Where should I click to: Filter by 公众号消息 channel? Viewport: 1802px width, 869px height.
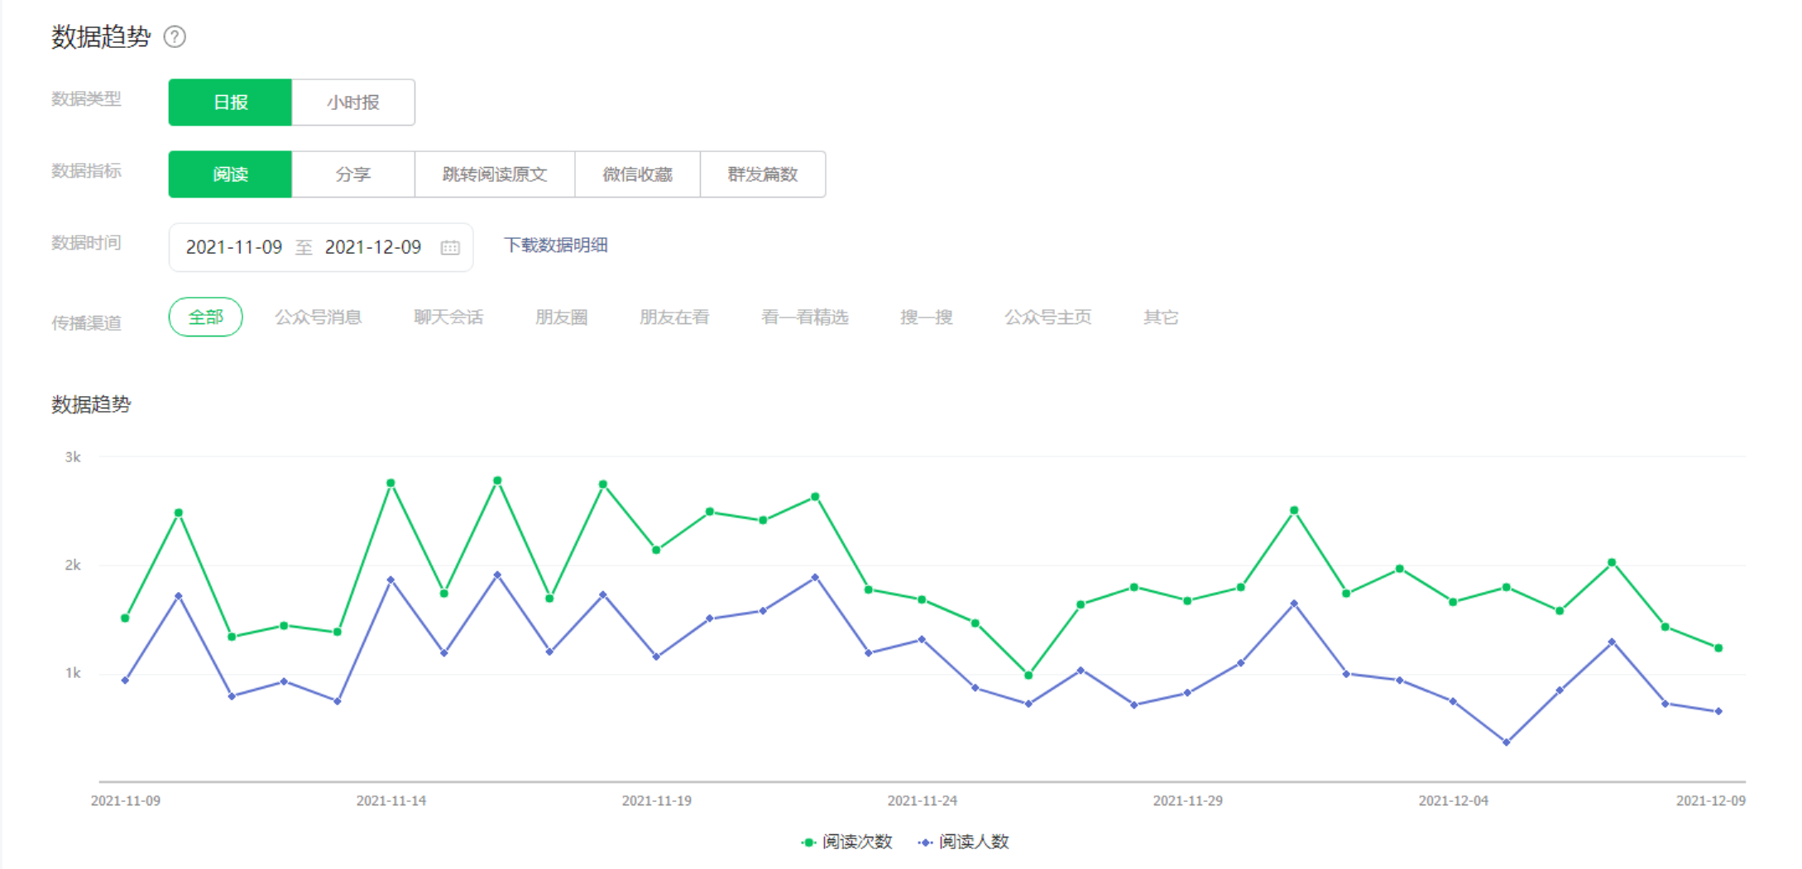[319, 318]
